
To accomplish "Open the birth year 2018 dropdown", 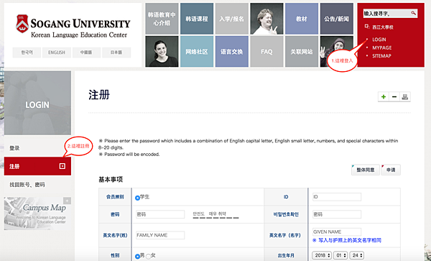I will tap(322, 255).
